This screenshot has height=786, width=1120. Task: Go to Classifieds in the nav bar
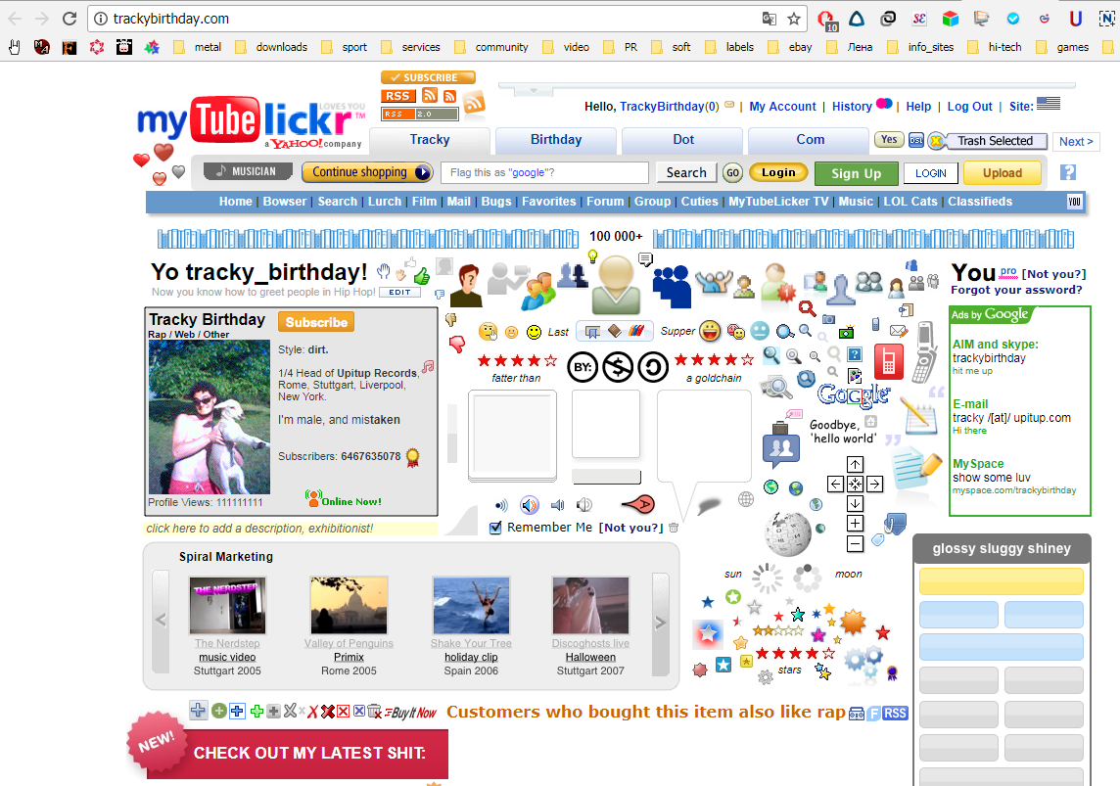[x=980, y=202]
